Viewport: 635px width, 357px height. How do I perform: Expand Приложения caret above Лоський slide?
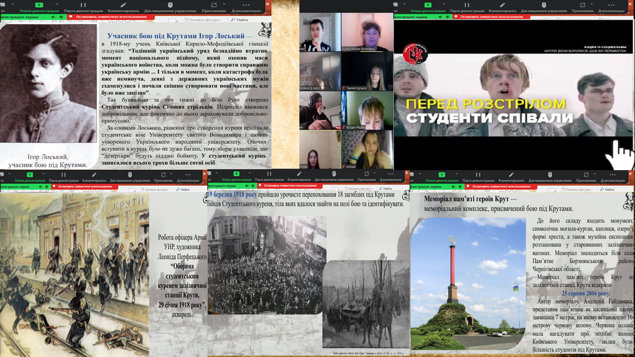point(224,4)
